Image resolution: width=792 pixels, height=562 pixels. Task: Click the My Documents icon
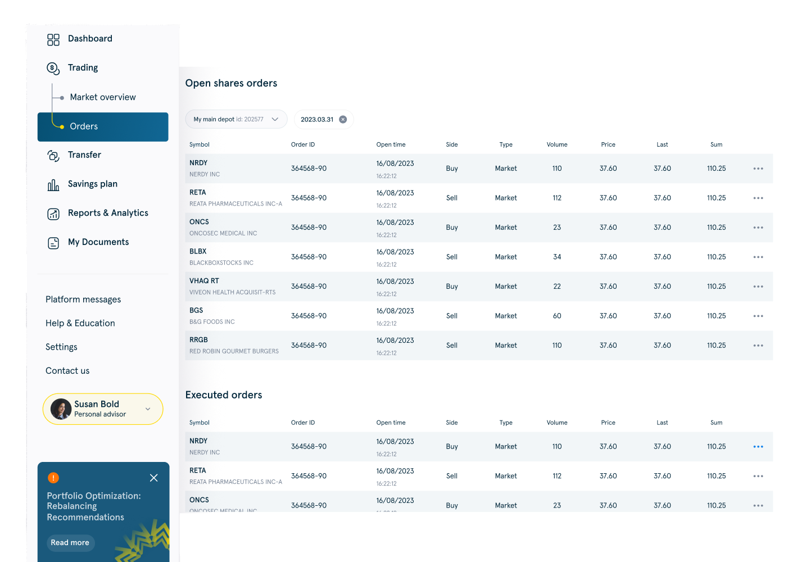[53, 243]
